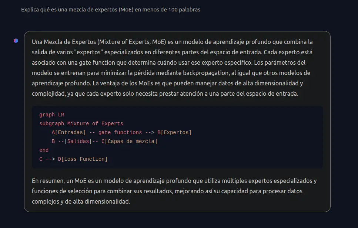
Task: Click "A[Entradas]" node in the code
Action: pyautogui.click(x=69, y=132)
